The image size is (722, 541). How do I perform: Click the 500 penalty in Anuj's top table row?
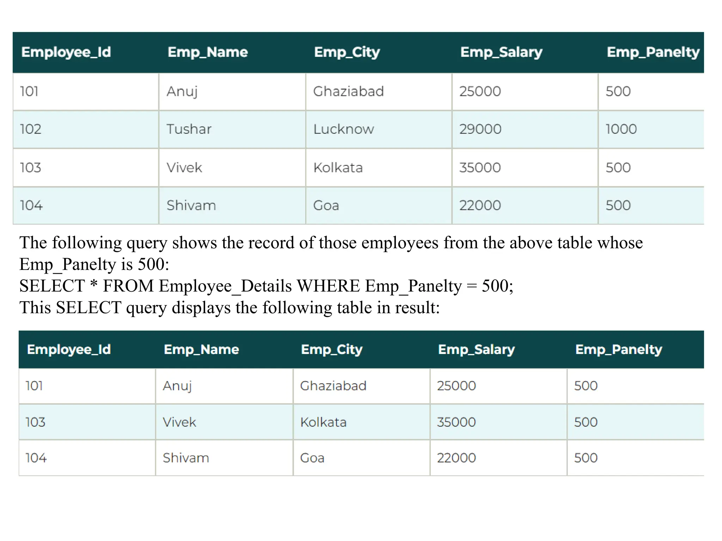pos(618,91)
